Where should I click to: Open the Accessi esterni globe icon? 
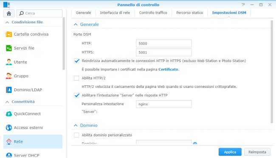pos(9,128)
